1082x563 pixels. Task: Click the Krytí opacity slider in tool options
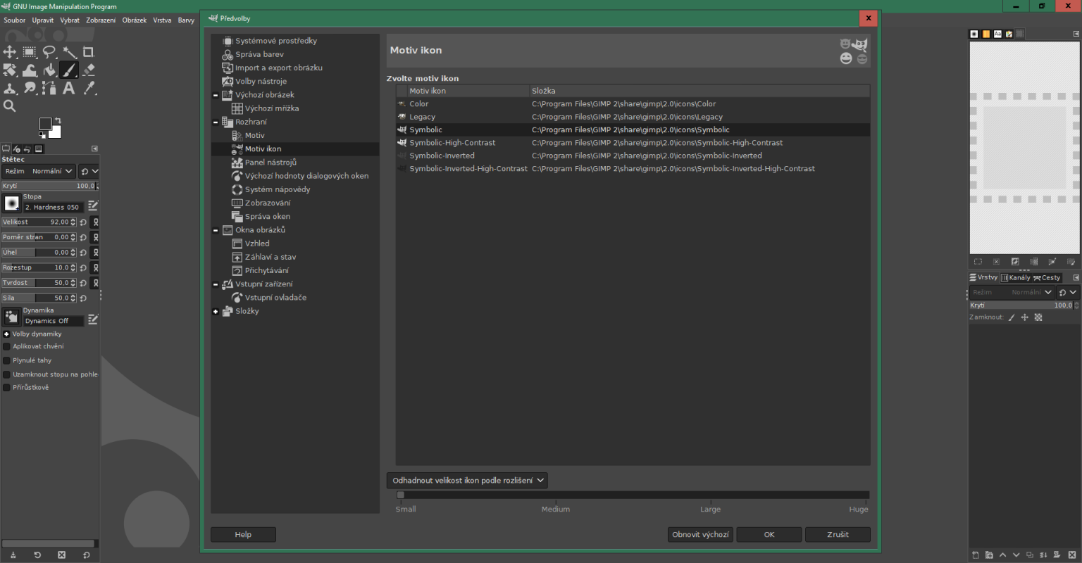(50, 186)
